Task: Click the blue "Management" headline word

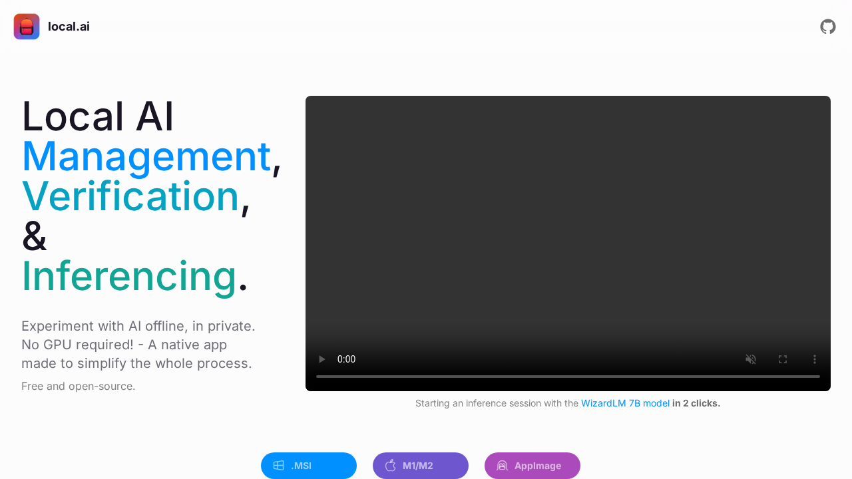Action: pyautogui.click(x=146, y=156)
